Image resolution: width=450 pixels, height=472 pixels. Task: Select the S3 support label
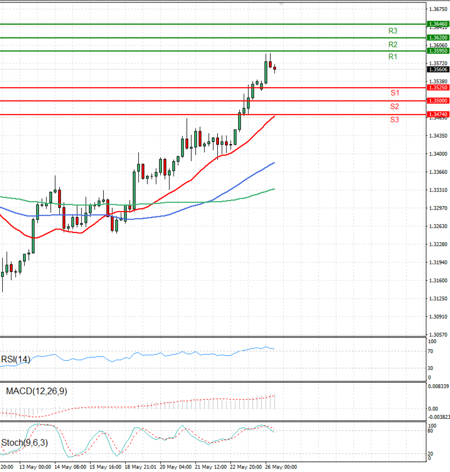(x=394, y=120)
